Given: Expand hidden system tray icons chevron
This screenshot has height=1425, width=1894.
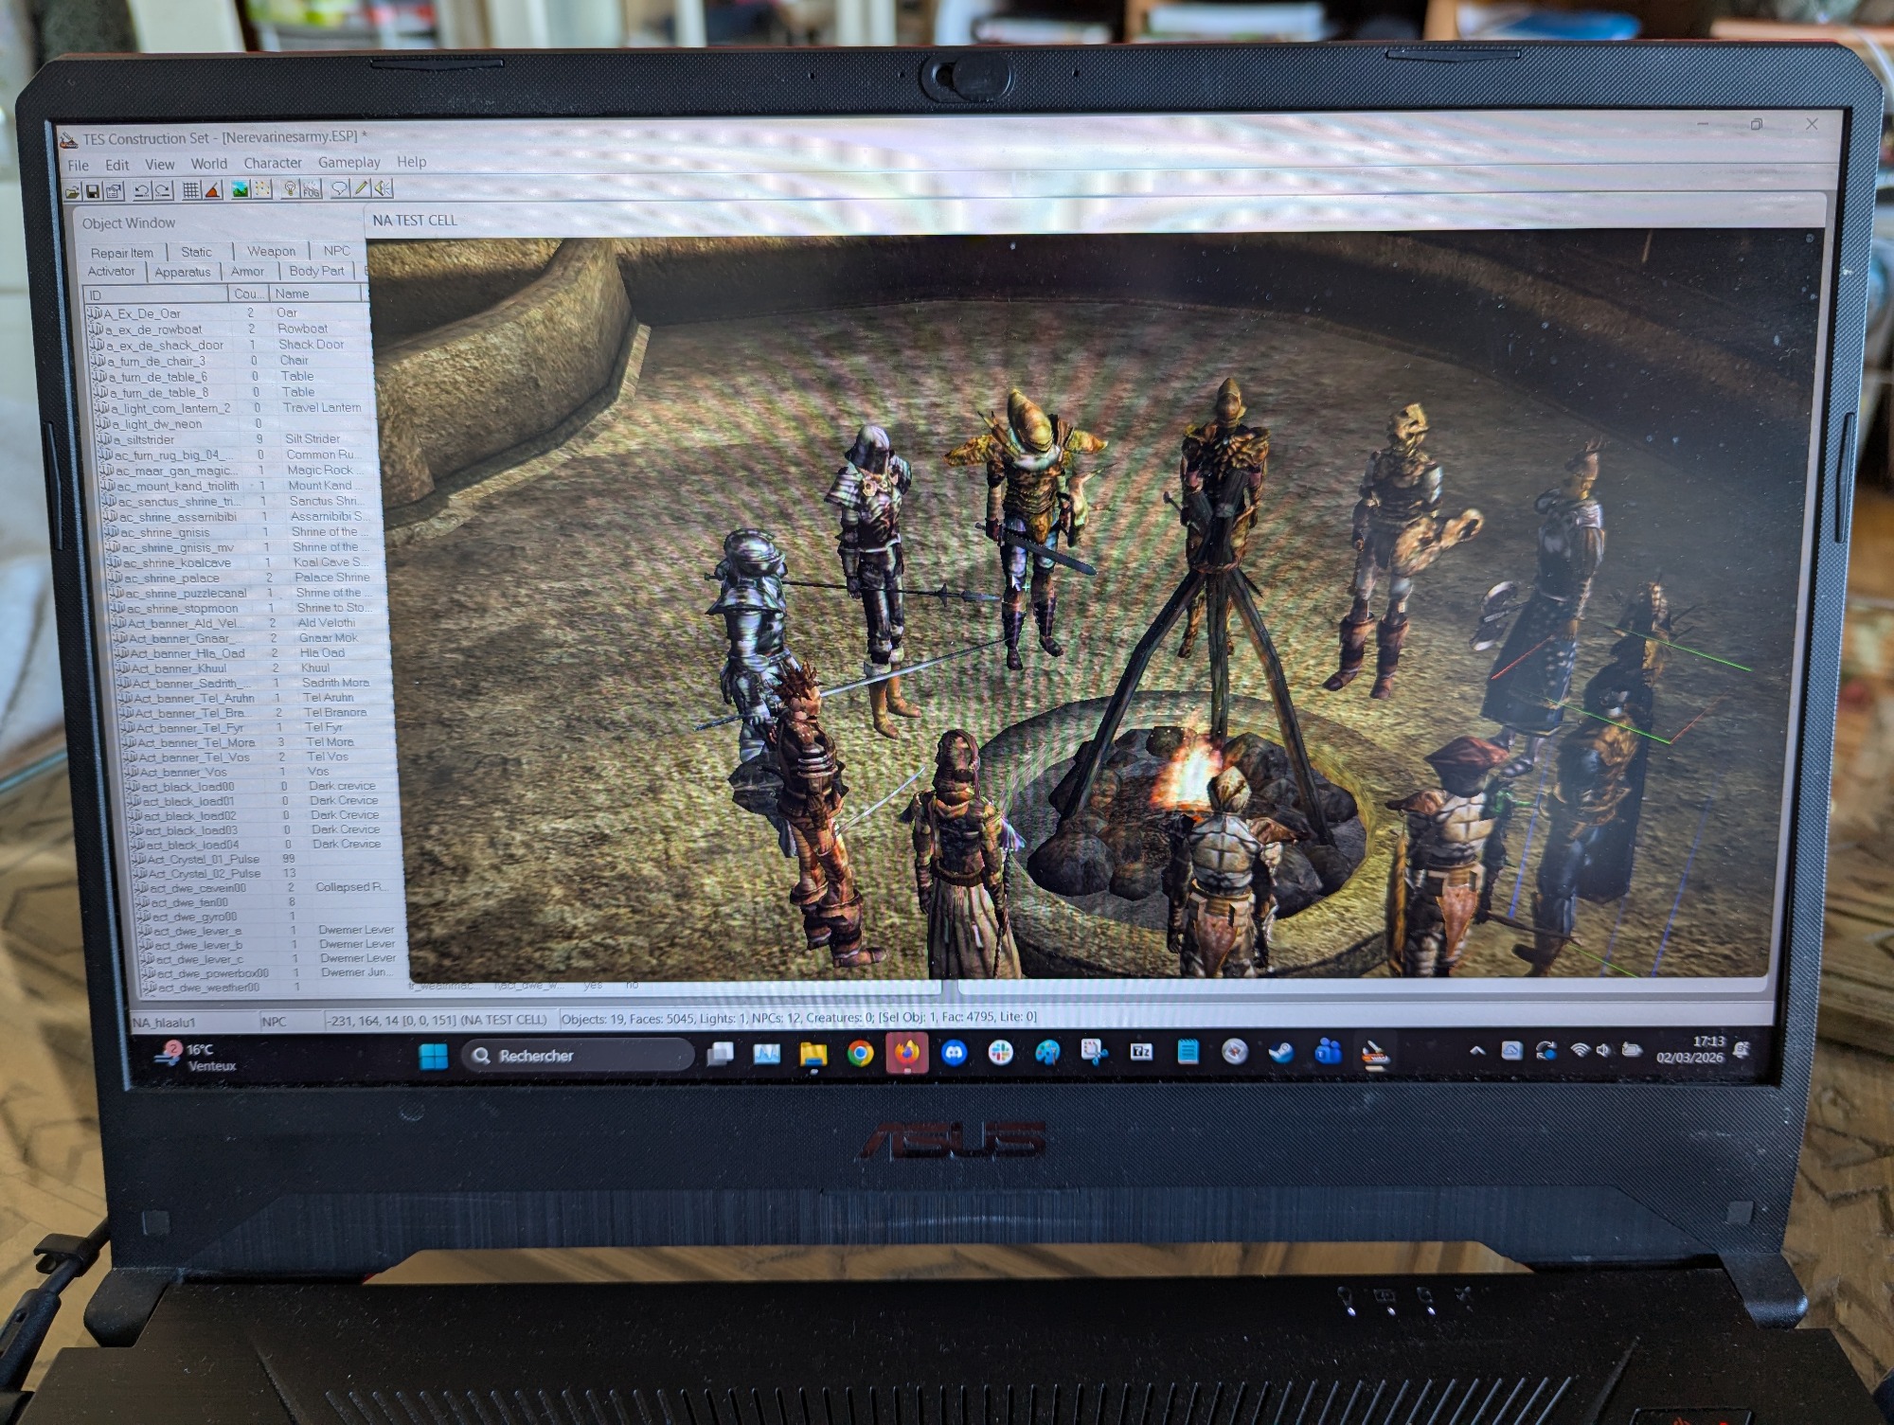Looking at the screenshot, I should tap(1476, 1051).
